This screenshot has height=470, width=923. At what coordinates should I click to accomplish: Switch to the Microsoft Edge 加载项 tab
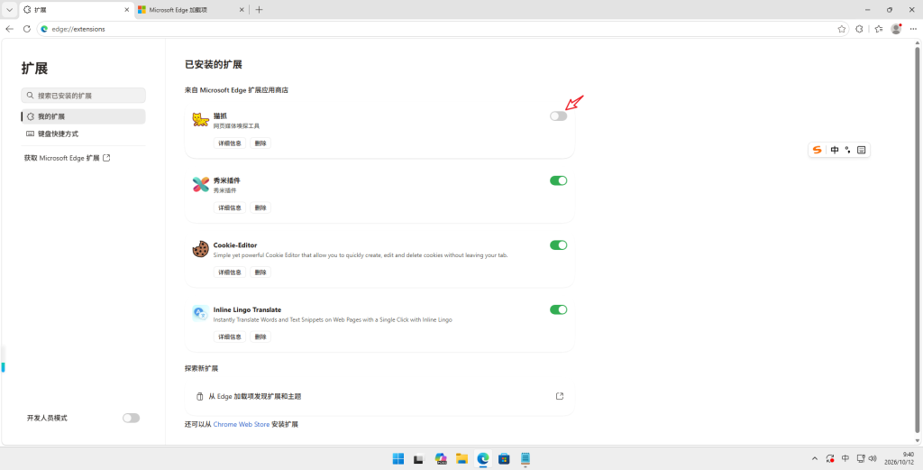pos(191,10)
